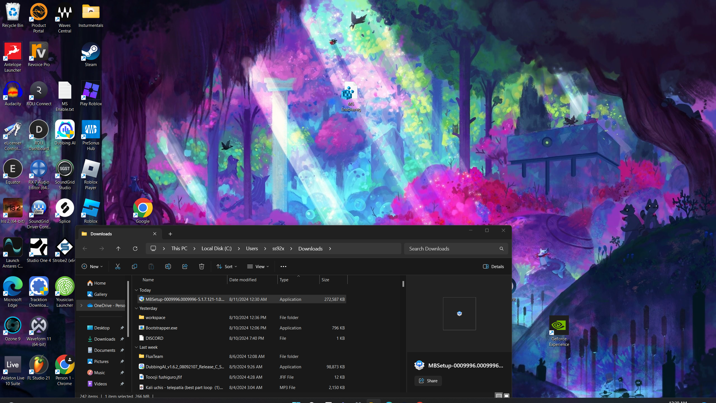Image resolution: width=716 pixels, height=403 pixels.
Task: Switch to large thumbnails view in status bar
Action: click(506, 396)
